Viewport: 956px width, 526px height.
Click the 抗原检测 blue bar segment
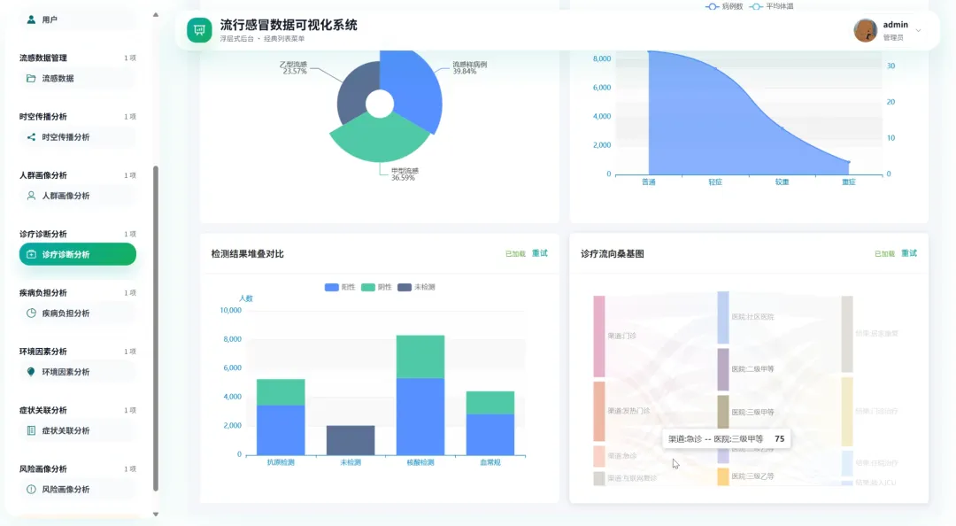click(281, 429)
